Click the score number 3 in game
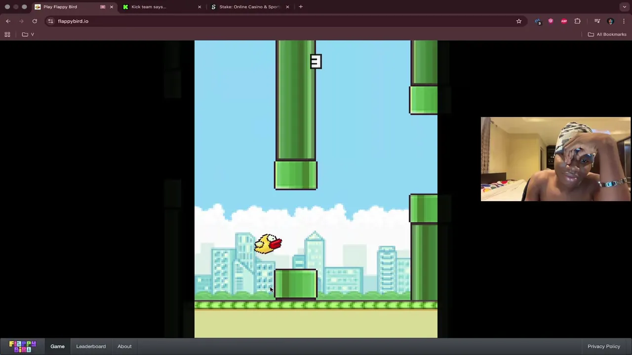 pos(316,62)
